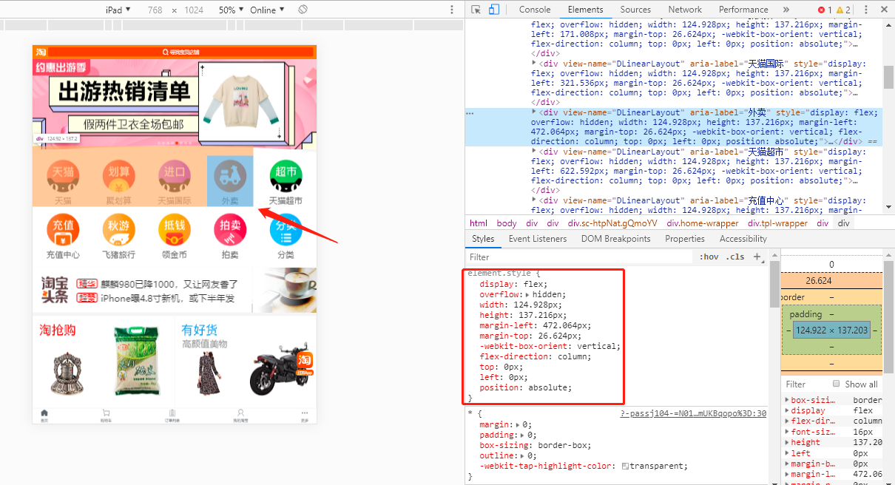Switch to the Performance tab

point(743,10)
